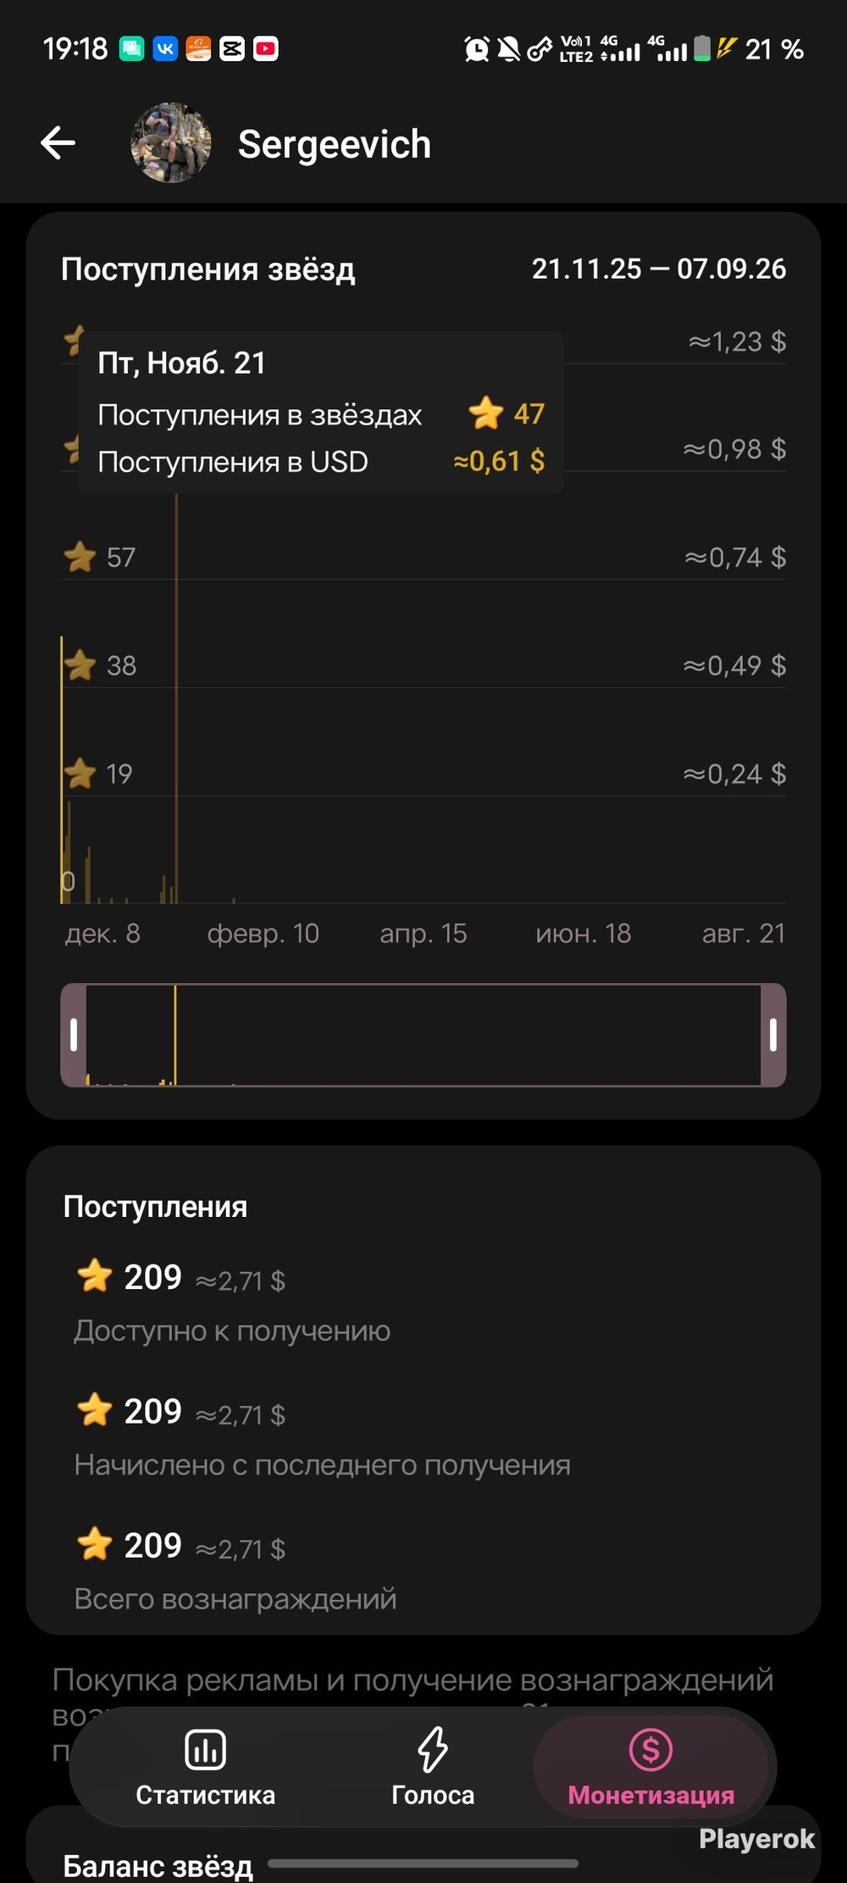
Task: Open Sergeevich channel avatar
Action: (x=171, y=143)
